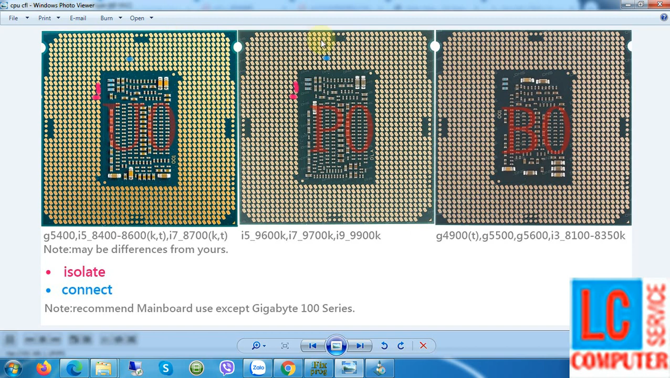Start the slide show
The height and width of the screenshot is (378, 670).
[336, 345]
